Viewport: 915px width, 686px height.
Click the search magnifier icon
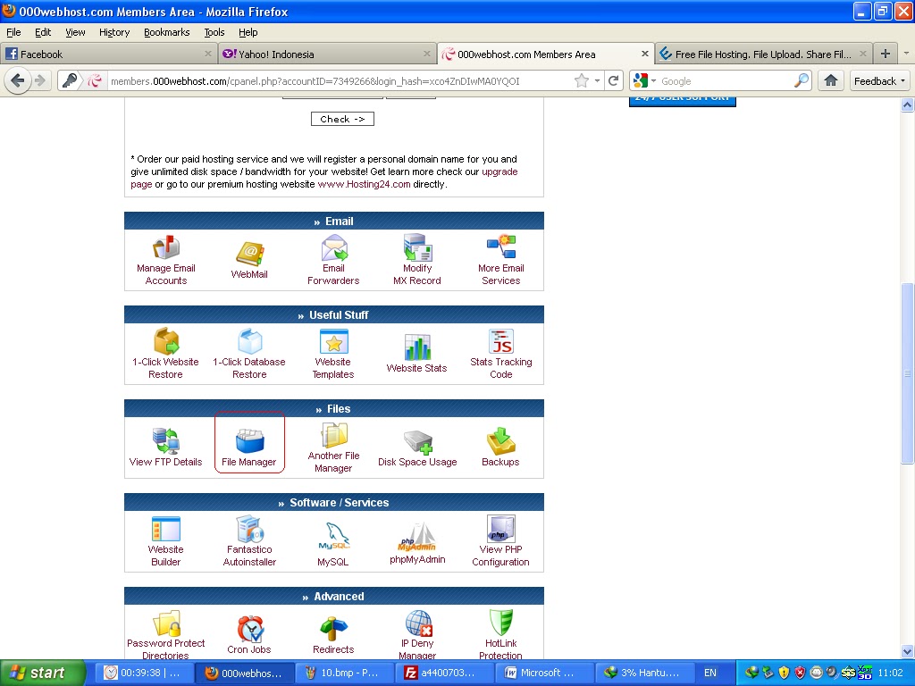[x=802, y=80]
